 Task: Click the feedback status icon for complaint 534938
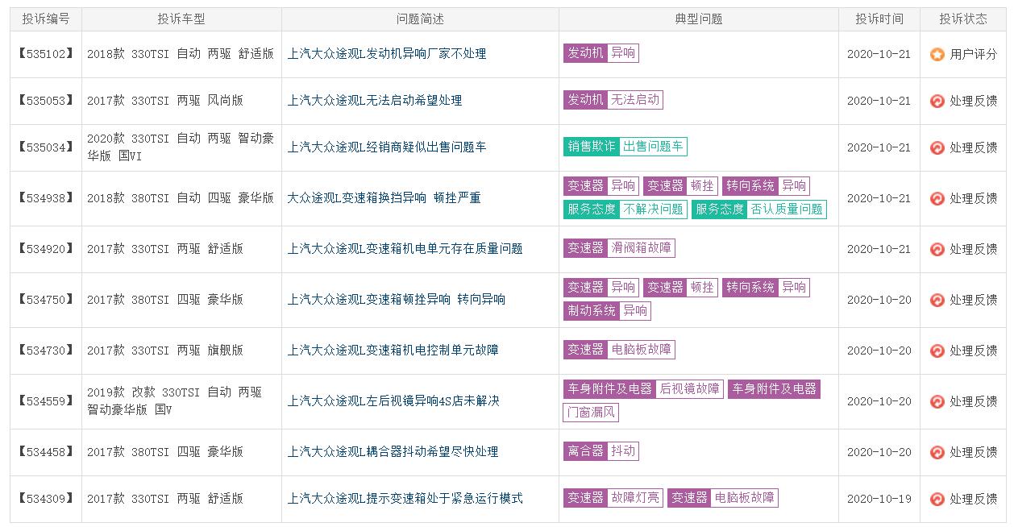[937, 198]
